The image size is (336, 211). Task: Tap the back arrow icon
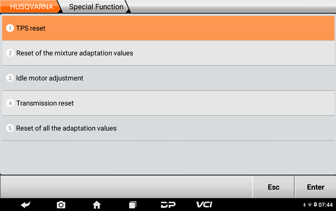[25, 205]
